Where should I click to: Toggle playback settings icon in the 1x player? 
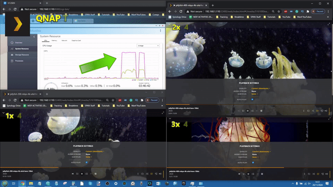tap(152, 174)
